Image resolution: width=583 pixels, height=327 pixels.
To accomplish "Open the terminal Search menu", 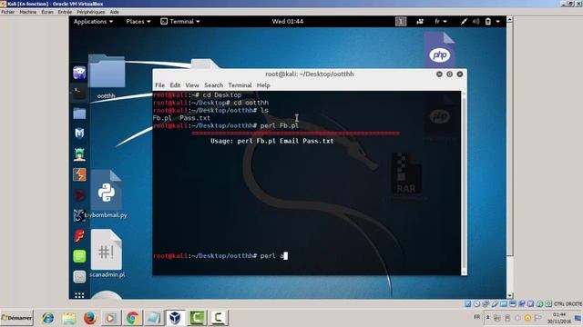I will coord(214,85).
